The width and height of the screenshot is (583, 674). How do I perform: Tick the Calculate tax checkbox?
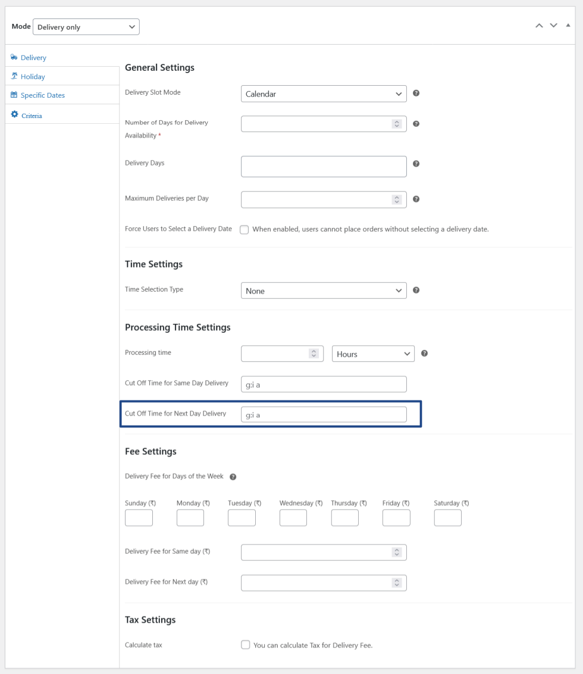tap(245, 645)
